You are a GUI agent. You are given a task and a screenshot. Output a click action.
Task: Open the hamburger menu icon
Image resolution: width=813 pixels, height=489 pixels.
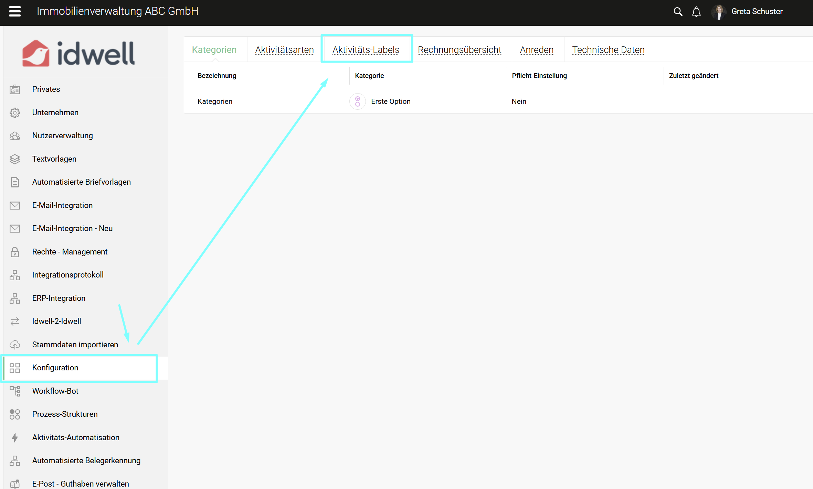pyautogui.click(x=15, y=11)
